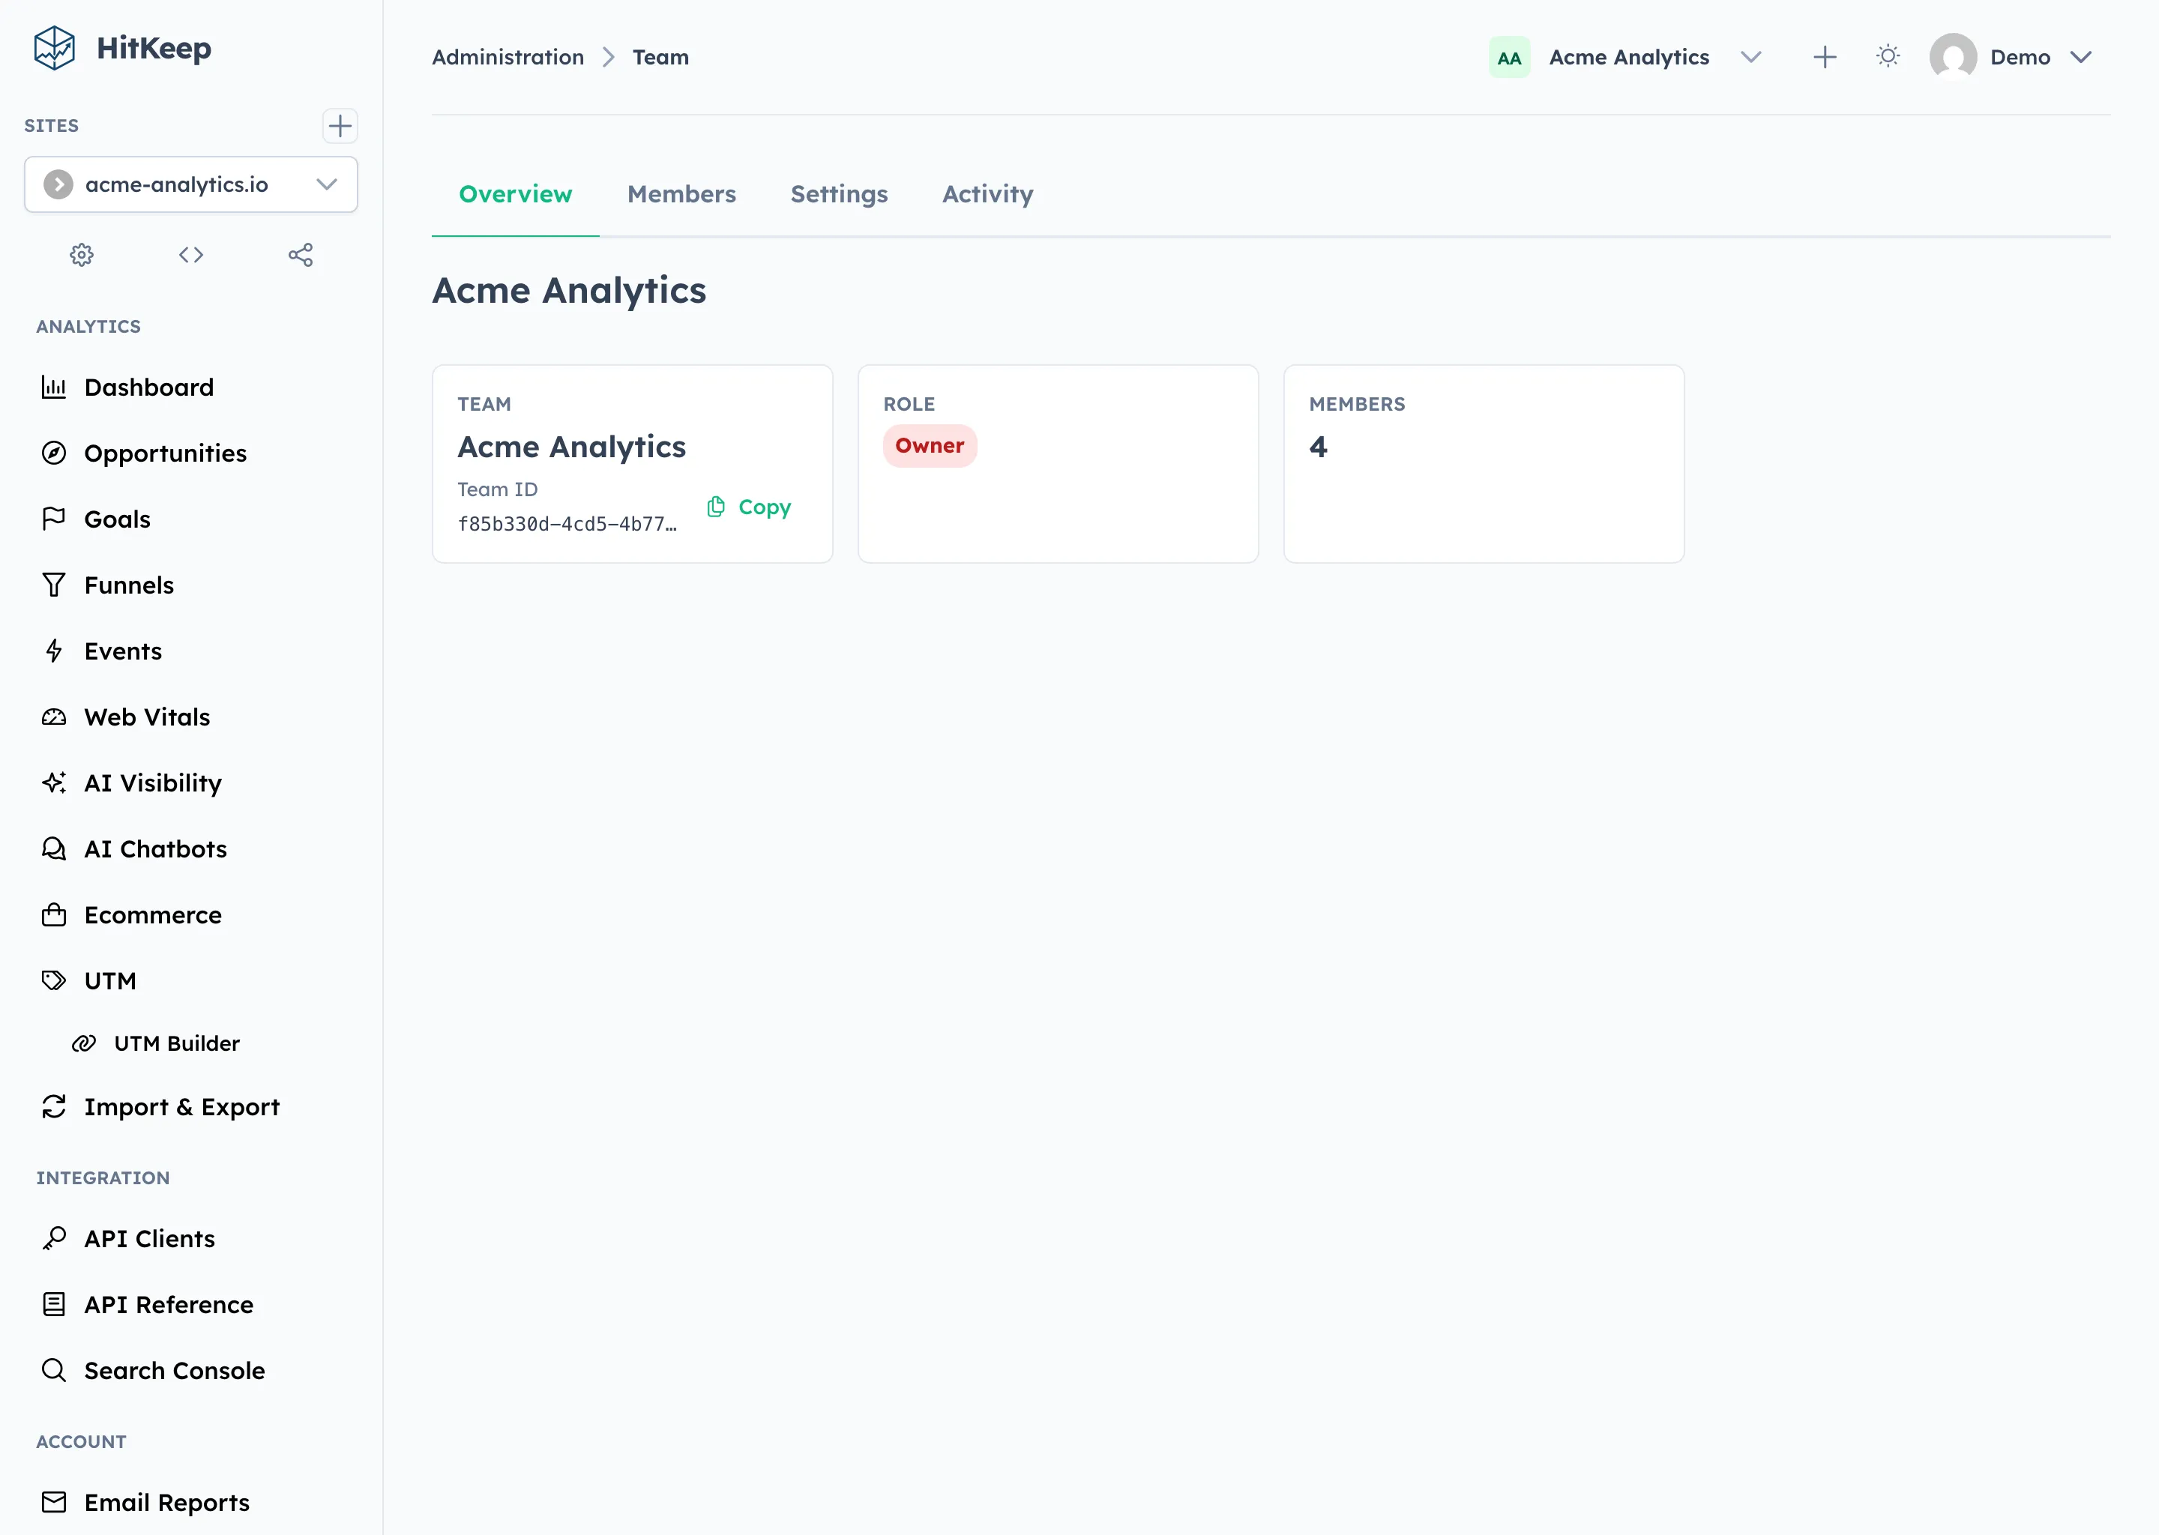Open the Demo user menu chevron
This screenshot has width=2159, height=1535.
click(2080, 57)
